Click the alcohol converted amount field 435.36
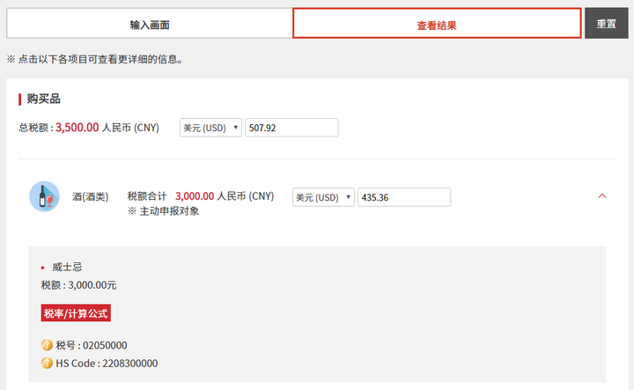The height and width of the screenshot is (390, 634). click(404, 197)
